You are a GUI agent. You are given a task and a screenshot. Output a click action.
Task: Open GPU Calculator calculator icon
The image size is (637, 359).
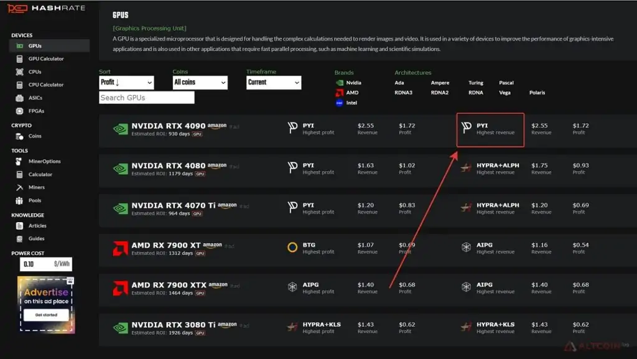(19, 59)
